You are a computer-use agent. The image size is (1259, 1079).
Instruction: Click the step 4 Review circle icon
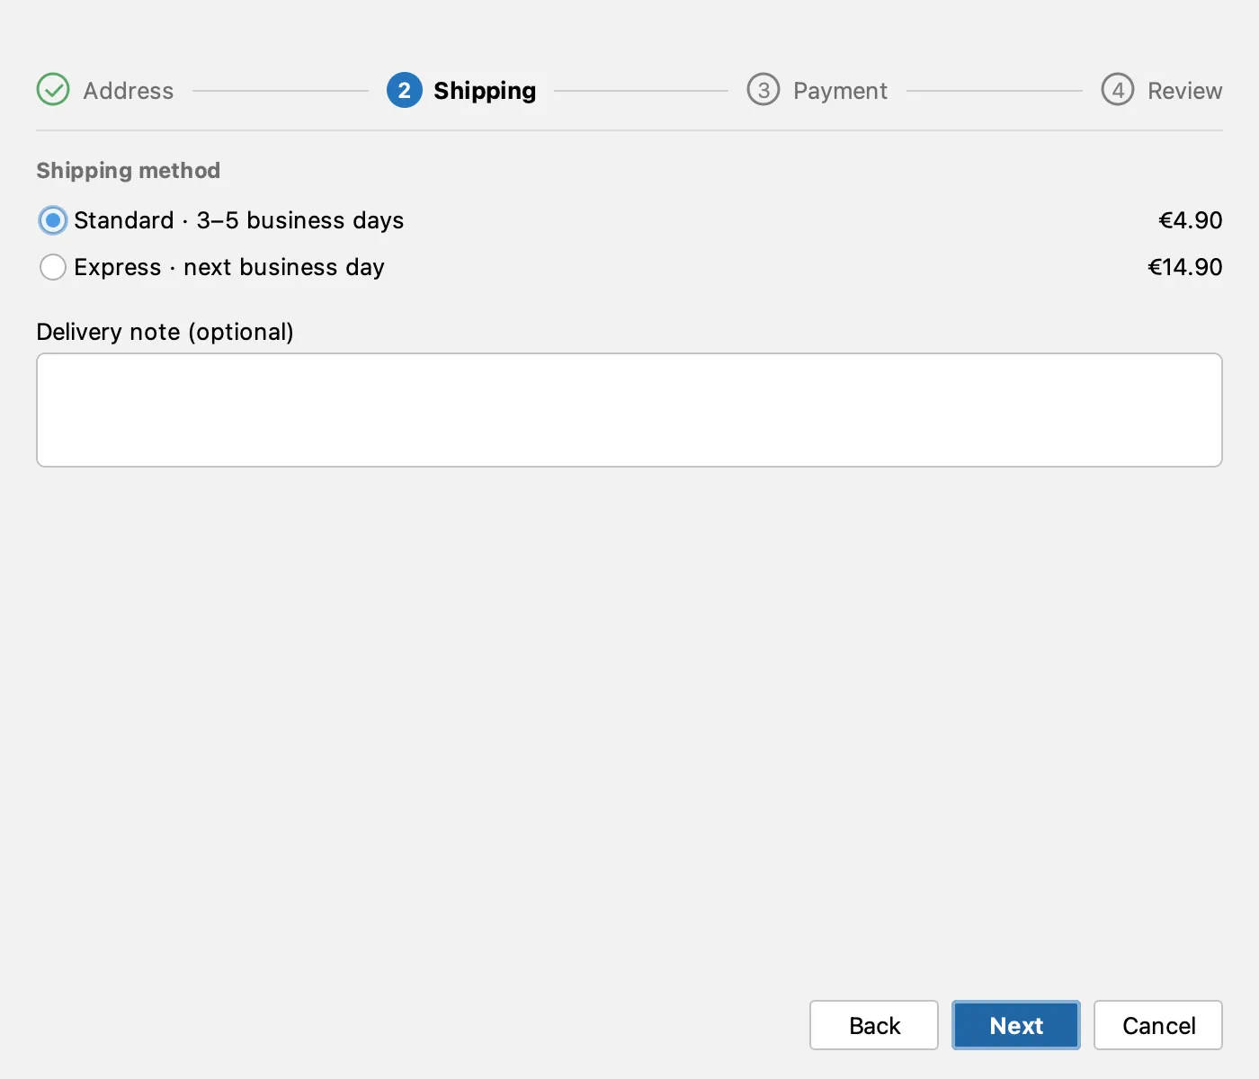point(1118,90)
